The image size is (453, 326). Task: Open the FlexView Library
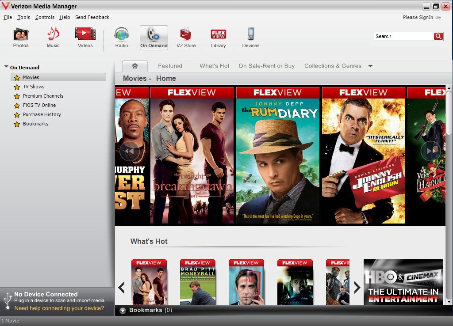[218, 37]
